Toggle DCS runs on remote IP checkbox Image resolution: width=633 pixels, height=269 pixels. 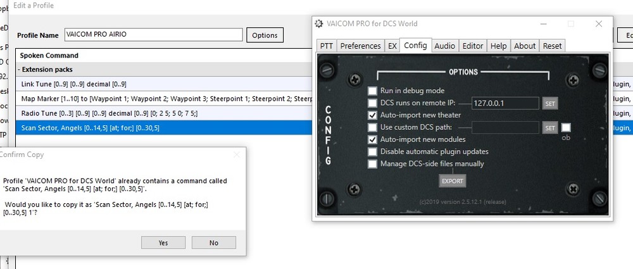point(372,103)
